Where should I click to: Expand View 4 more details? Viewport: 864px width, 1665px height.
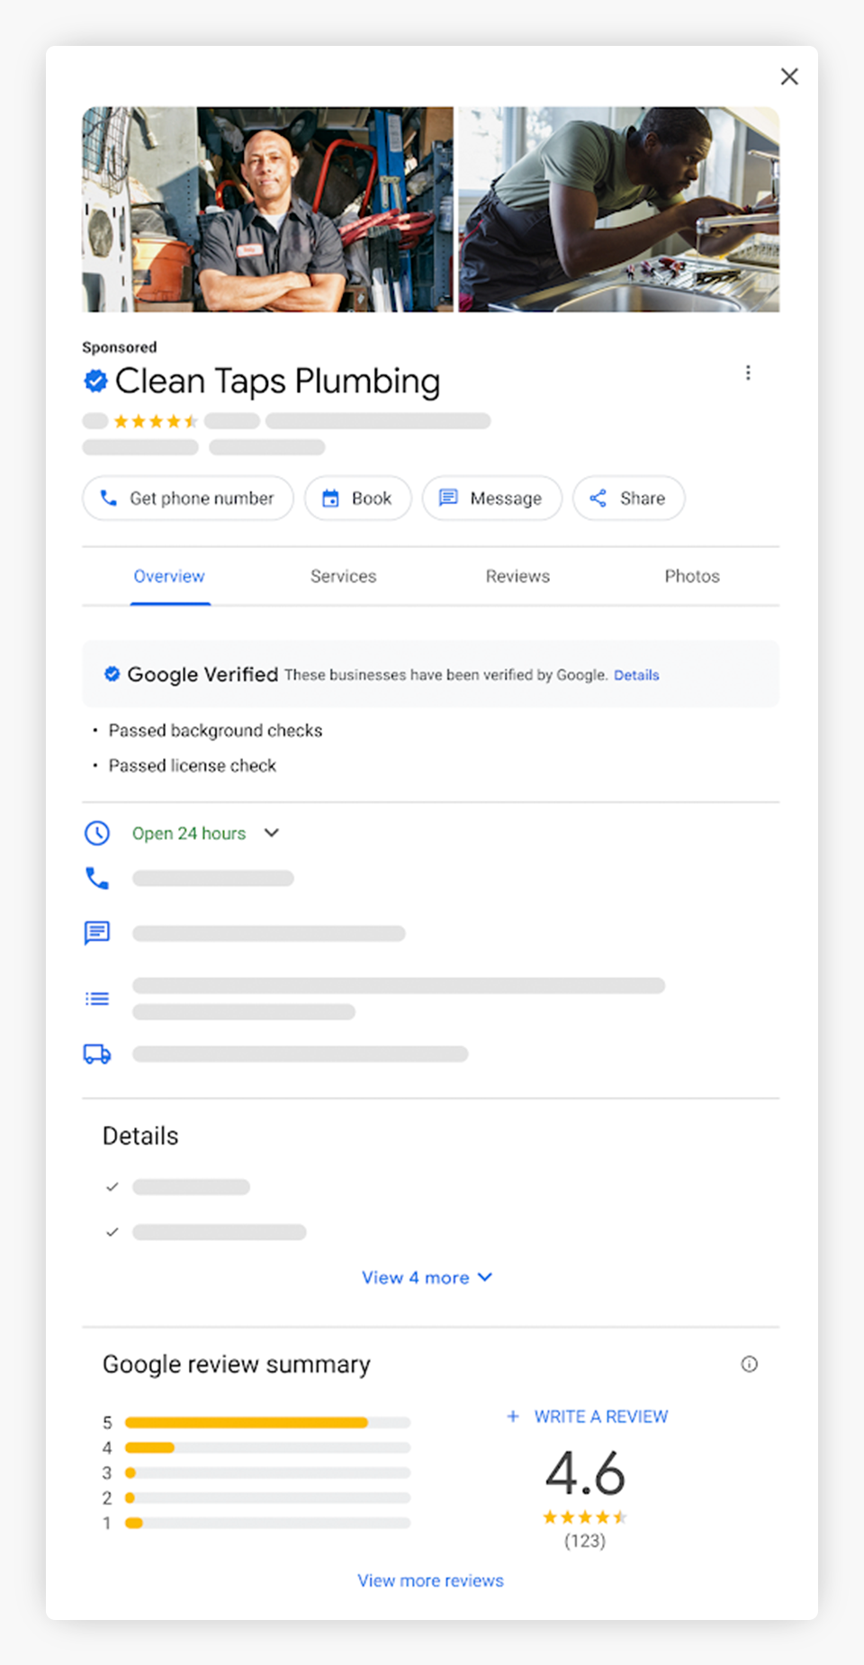coord(427,1278)
